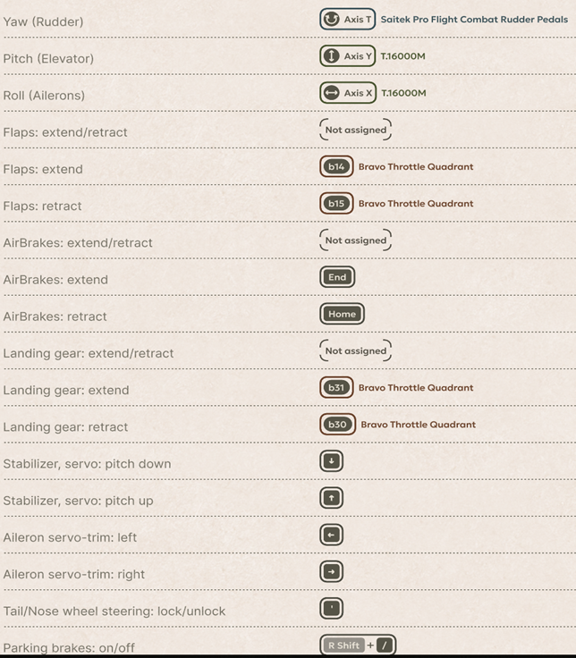576x658 pixels.
Task: Click the b15 flaps retract binding
Action: coord(336,204)
